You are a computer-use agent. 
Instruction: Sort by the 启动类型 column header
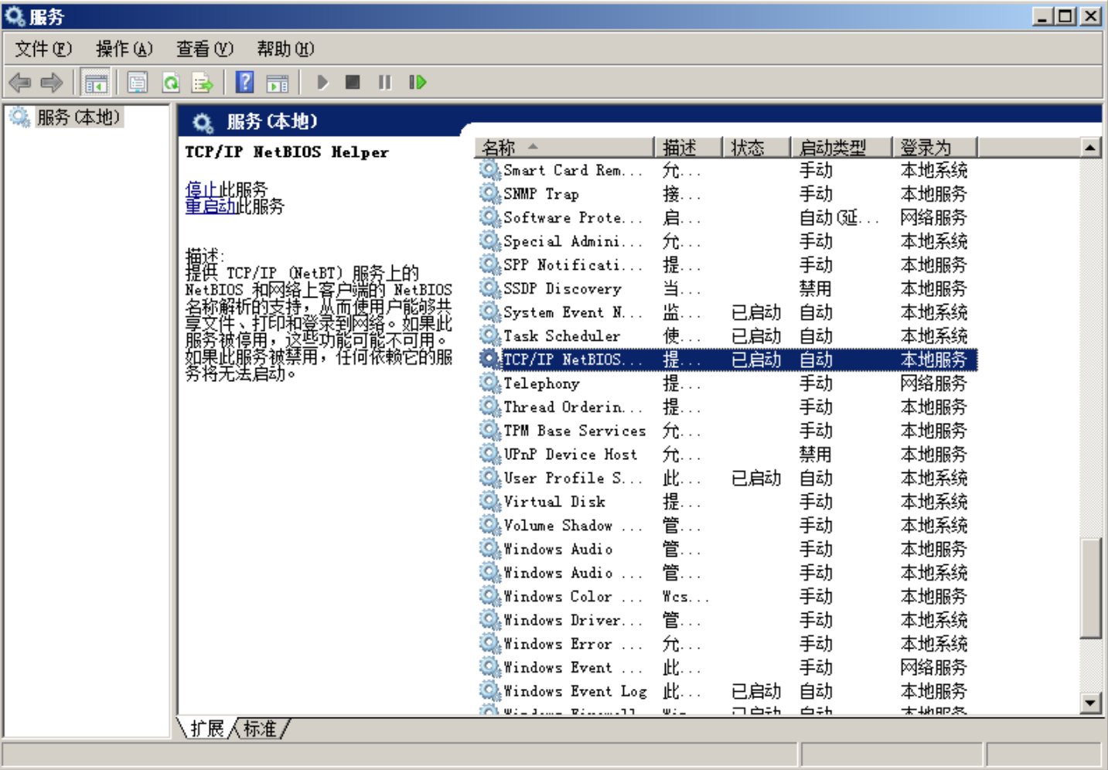[840, 147]
